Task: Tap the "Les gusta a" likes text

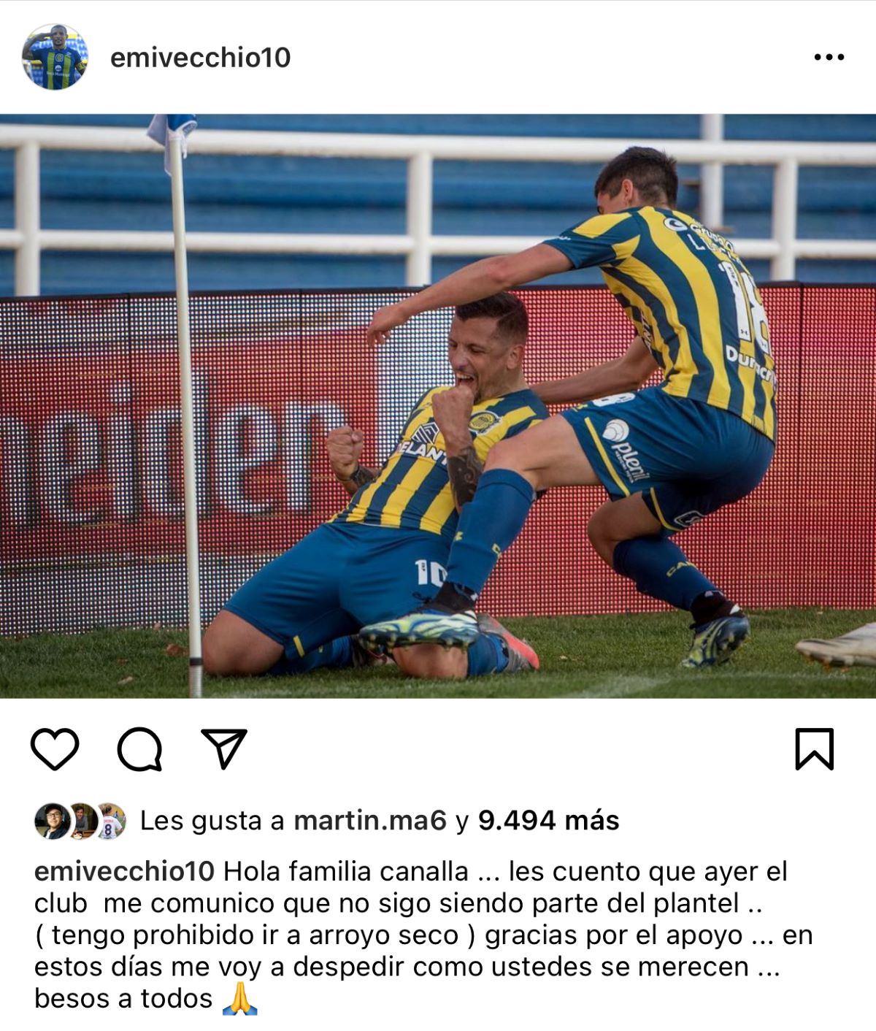Action: tap(212, 821)
